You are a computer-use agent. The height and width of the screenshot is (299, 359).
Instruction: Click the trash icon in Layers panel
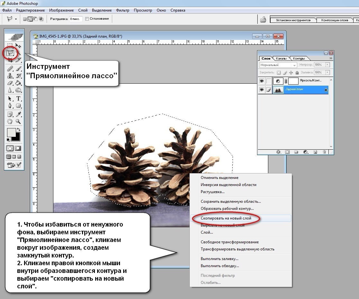pos(324,152)
